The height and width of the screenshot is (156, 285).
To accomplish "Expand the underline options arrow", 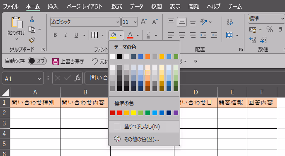I will click(x=84, y=35).
